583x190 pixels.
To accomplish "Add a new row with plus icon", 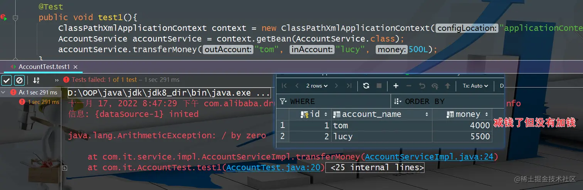I will tap(396, 86).
